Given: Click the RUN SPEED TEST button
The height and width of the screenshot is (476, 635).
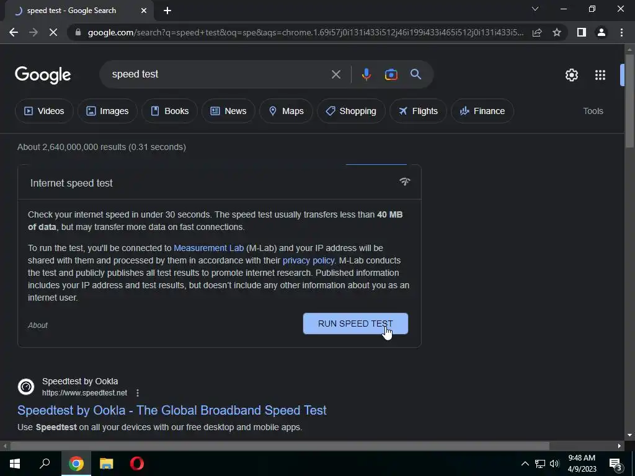Looking at the screenshot, I should 355,324.
